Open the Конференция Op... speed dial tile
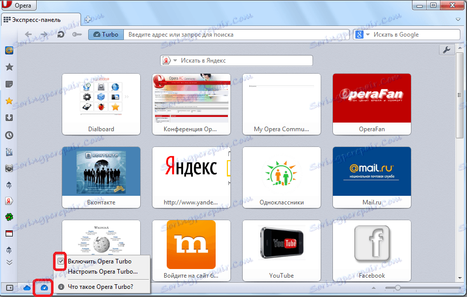The image size is (467, 297). click(x=192, y=104)
